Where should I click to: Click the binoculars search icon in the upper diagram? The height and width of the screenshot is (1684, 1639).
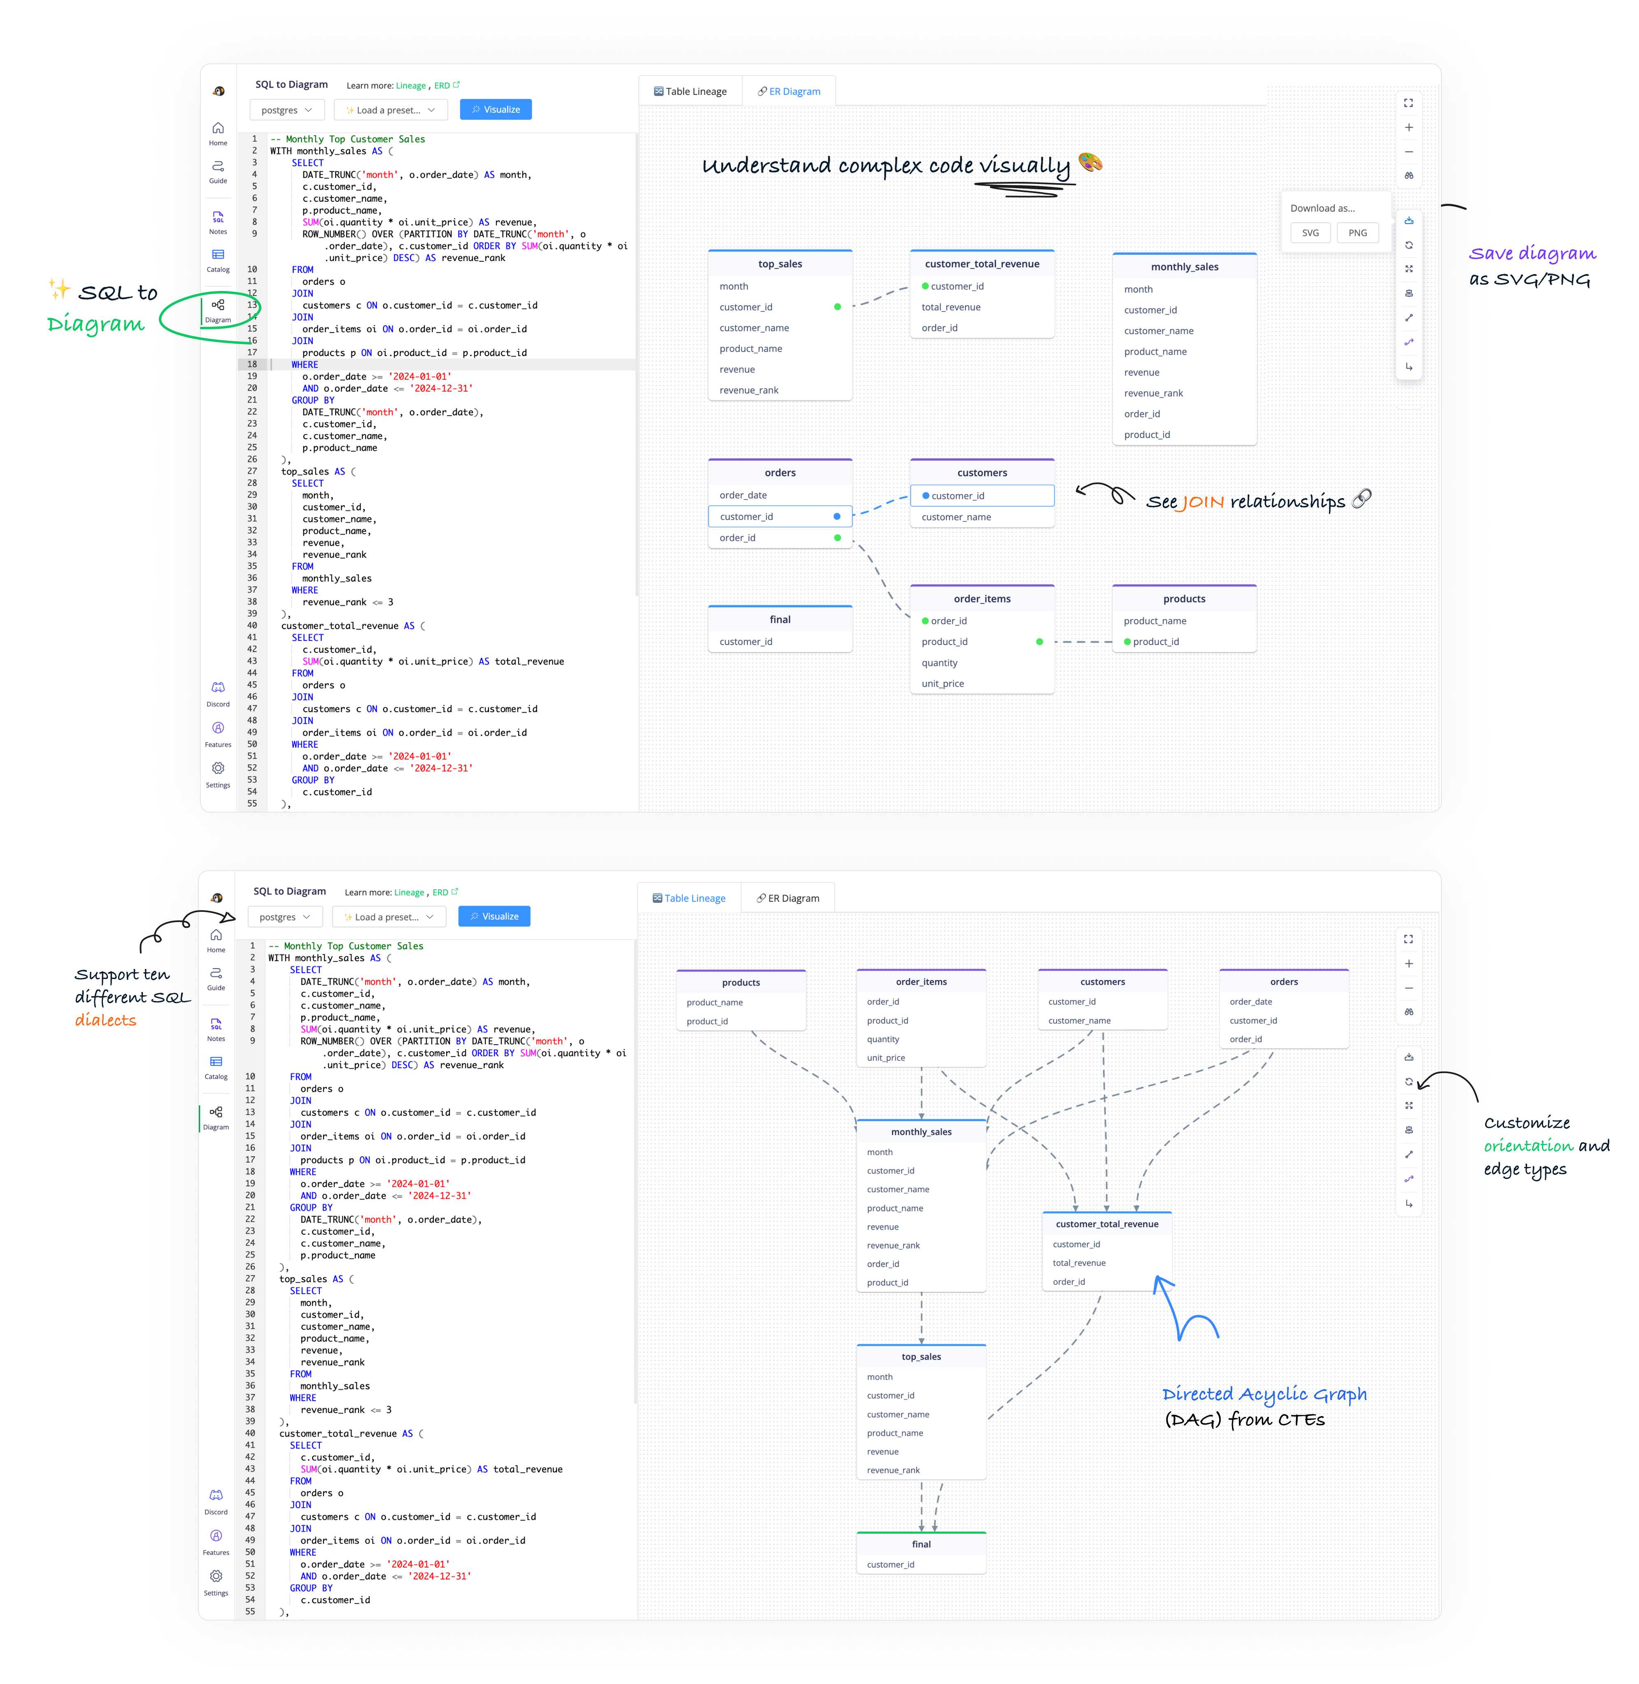[x=1409, y=176]
